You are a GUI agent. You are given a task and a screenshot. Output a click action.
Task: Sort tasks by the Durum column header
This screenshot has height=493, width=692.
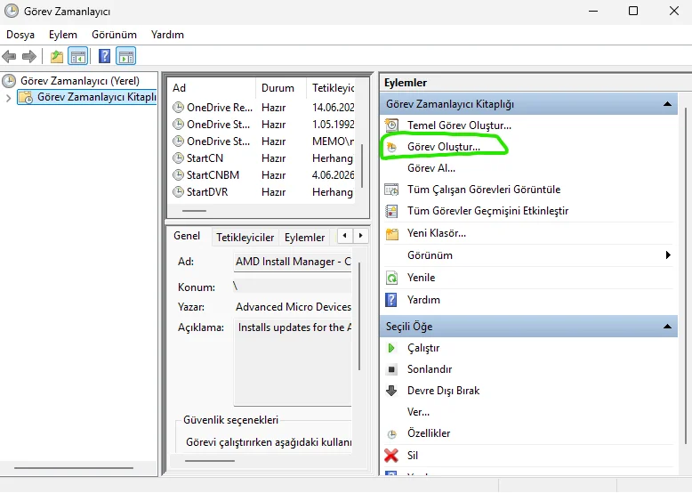281,88
